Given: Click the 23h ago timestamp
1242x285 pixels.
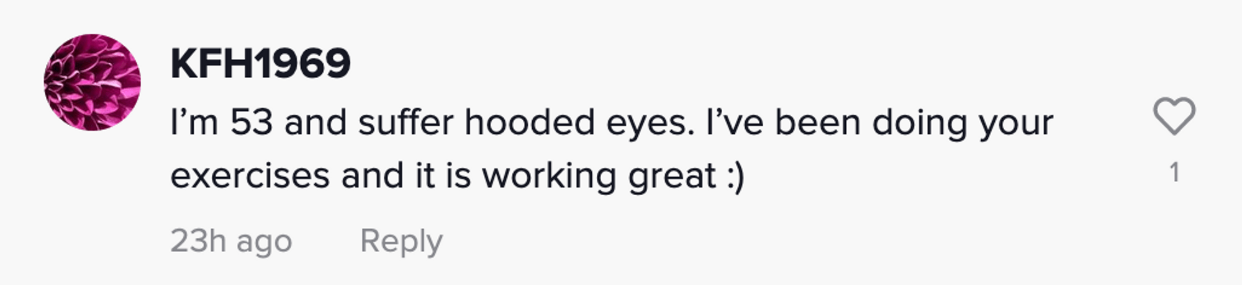Looking at the screenshot, I should (x=231, y=240).
